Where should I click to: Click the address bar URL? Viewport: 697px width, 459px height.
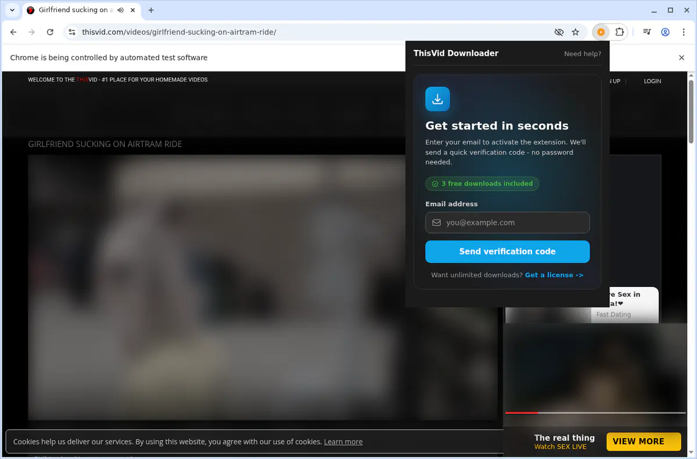[179, 32]
